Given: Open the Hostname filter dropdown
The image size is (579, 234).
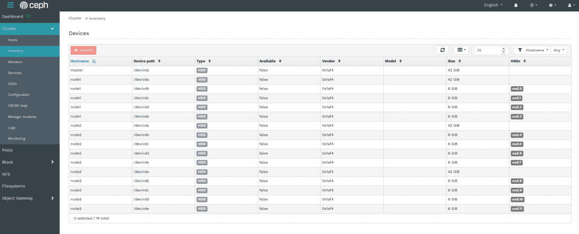Looking at the screenshot, I should [533, 50].
